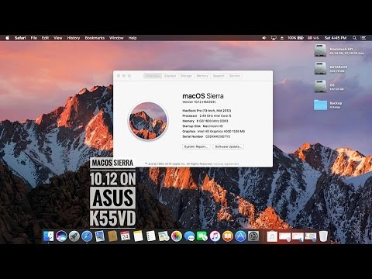Open the Help menu
The height and width of the screenshot is (279, 372).
[133, 38]
